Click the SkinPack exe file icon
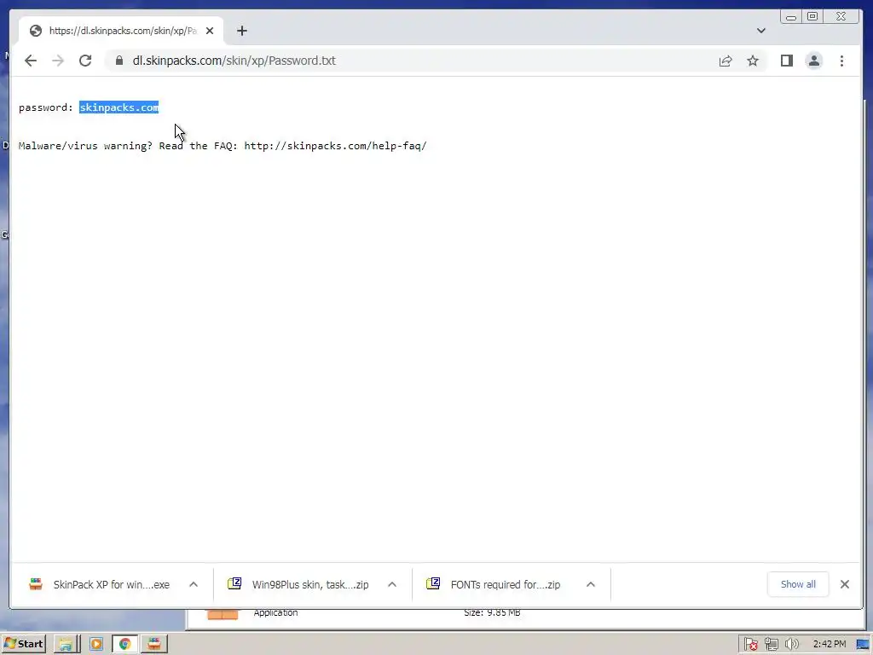 (x=36, y=584)
